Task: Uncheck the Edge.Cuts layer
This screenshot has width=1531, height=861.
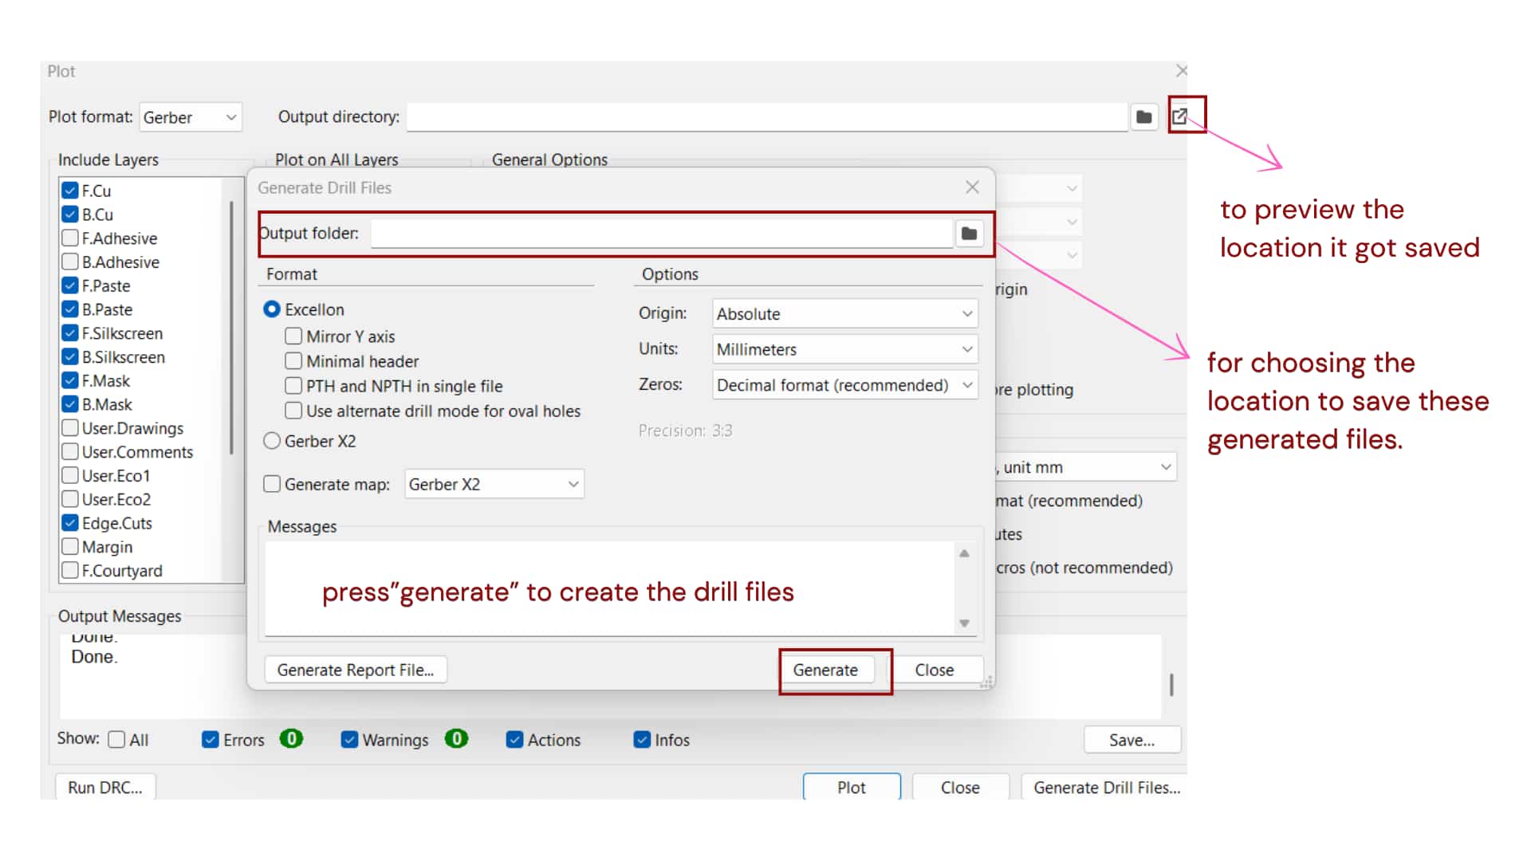Action: pos(70,523)
